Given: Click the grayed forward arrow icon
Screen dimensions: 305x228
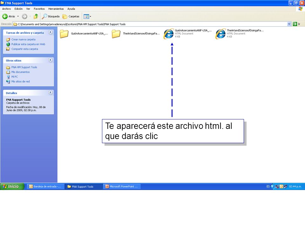Looking at the screenshot, I should 24,16.
